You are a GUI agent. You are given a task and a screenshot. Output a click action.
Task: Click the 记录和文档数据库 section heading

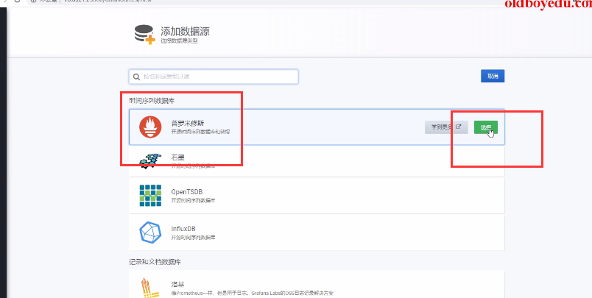tap(155, 261)
